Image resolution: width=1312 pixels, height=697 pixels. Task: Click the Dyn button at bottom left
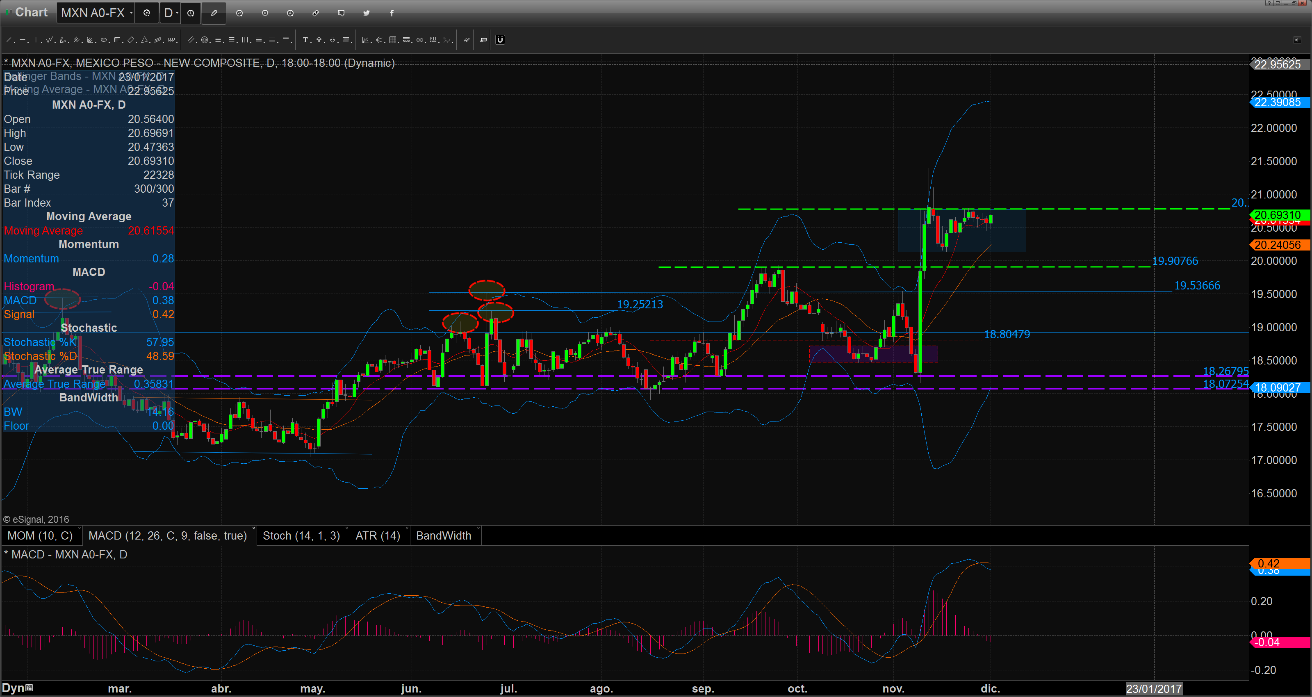point(17,688)
